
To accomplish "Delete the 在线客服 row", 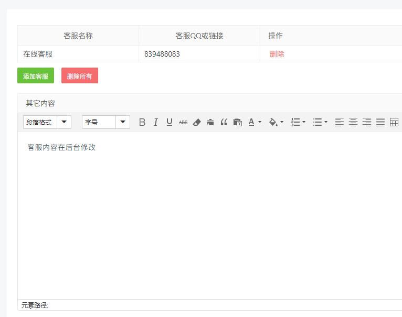I will pyautogui.click(x=277, y=54).
